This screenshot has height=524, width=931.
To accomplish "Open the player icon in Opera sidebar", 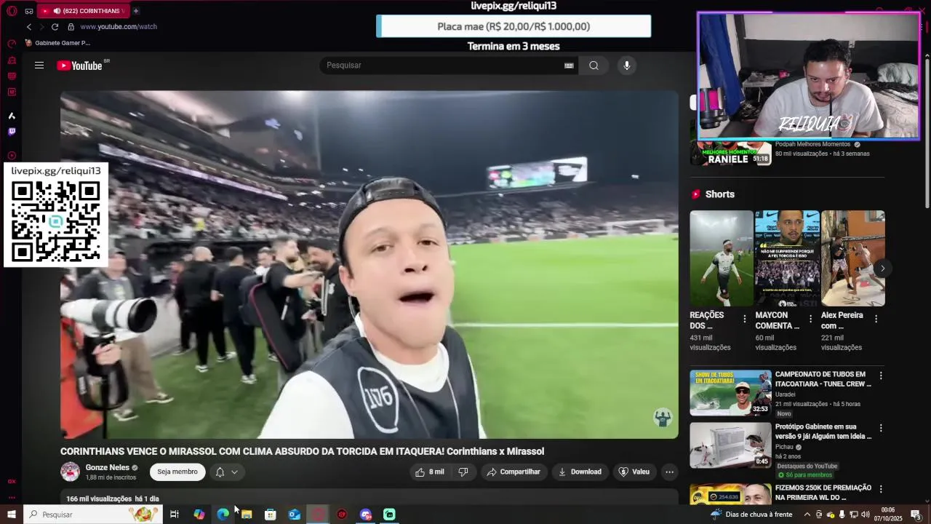I will point(12,155).
